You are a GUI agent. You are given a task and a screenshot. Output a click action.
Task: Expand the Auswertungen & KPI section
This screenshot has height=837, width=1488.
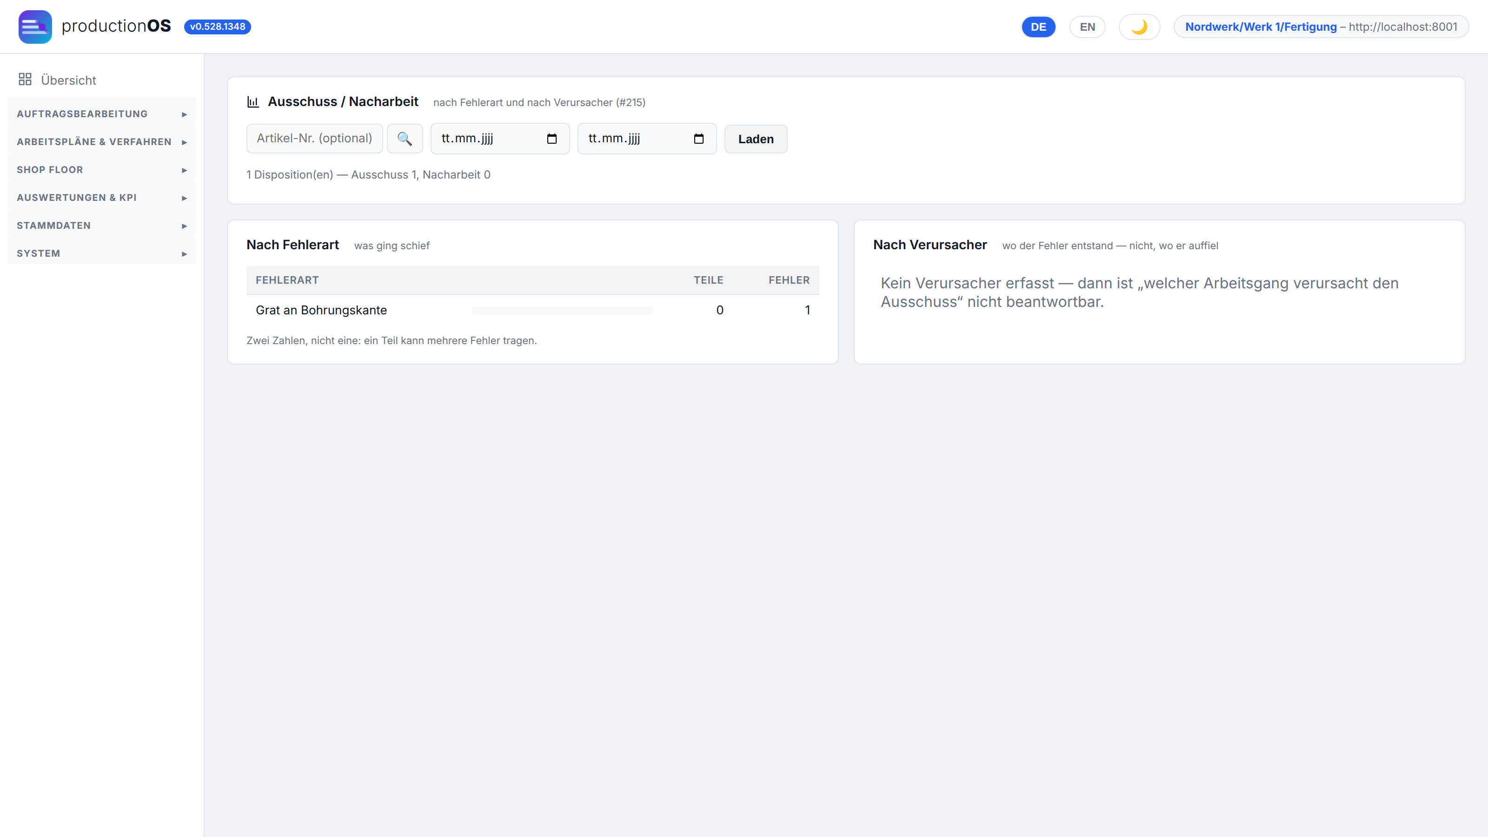coord(102,198)
